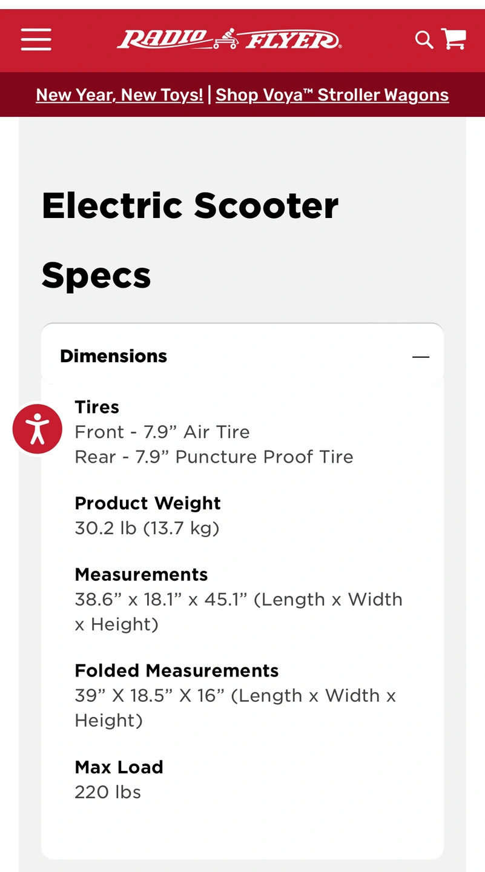
Task: Click the Electric Scooter Specs heading
Action: point(190,240)
